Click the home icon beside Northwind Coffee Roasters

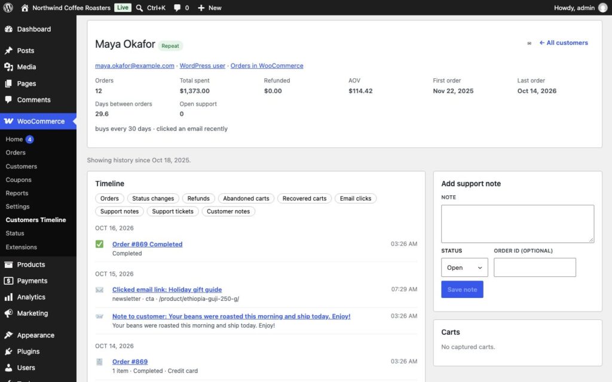pyautogui.click(x=25, y=8)
